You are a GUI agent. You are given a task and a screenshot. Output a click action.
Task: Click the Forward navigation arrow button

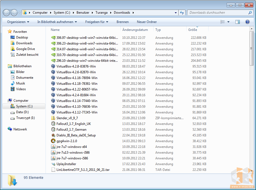(x=14, y=13)
